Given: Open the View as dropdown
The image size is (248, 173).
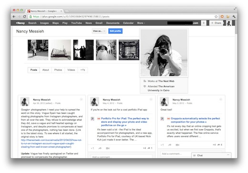Looking at the screenshot, I should tap(99, 31).
